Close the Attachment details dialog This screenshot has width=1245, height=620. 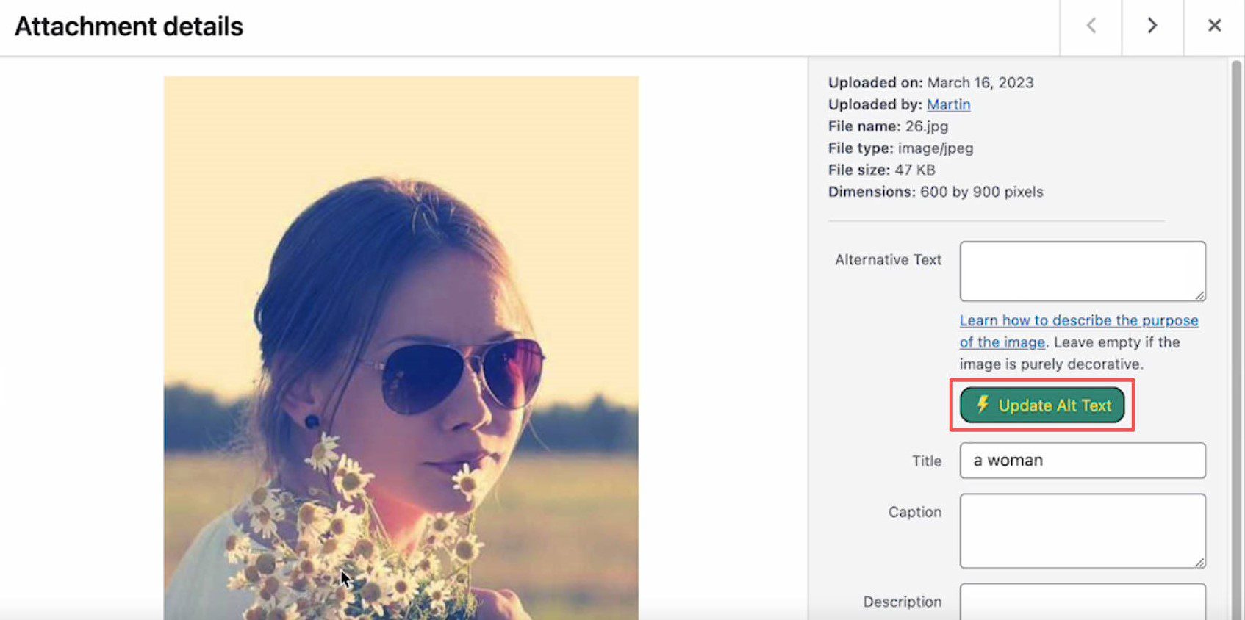click(1214, 26)
